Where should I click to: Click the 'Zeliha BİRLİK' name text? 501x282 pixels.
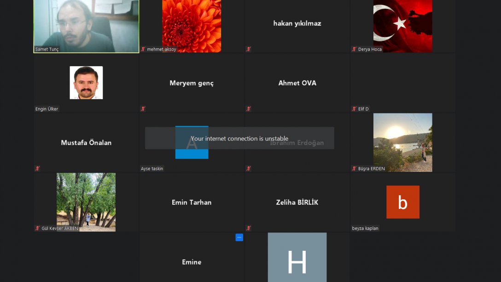tap(297, 203)
